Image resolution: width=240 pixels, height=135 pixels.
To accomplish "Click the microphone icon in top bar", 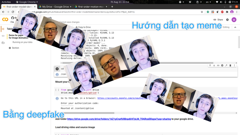I will 225,2.
